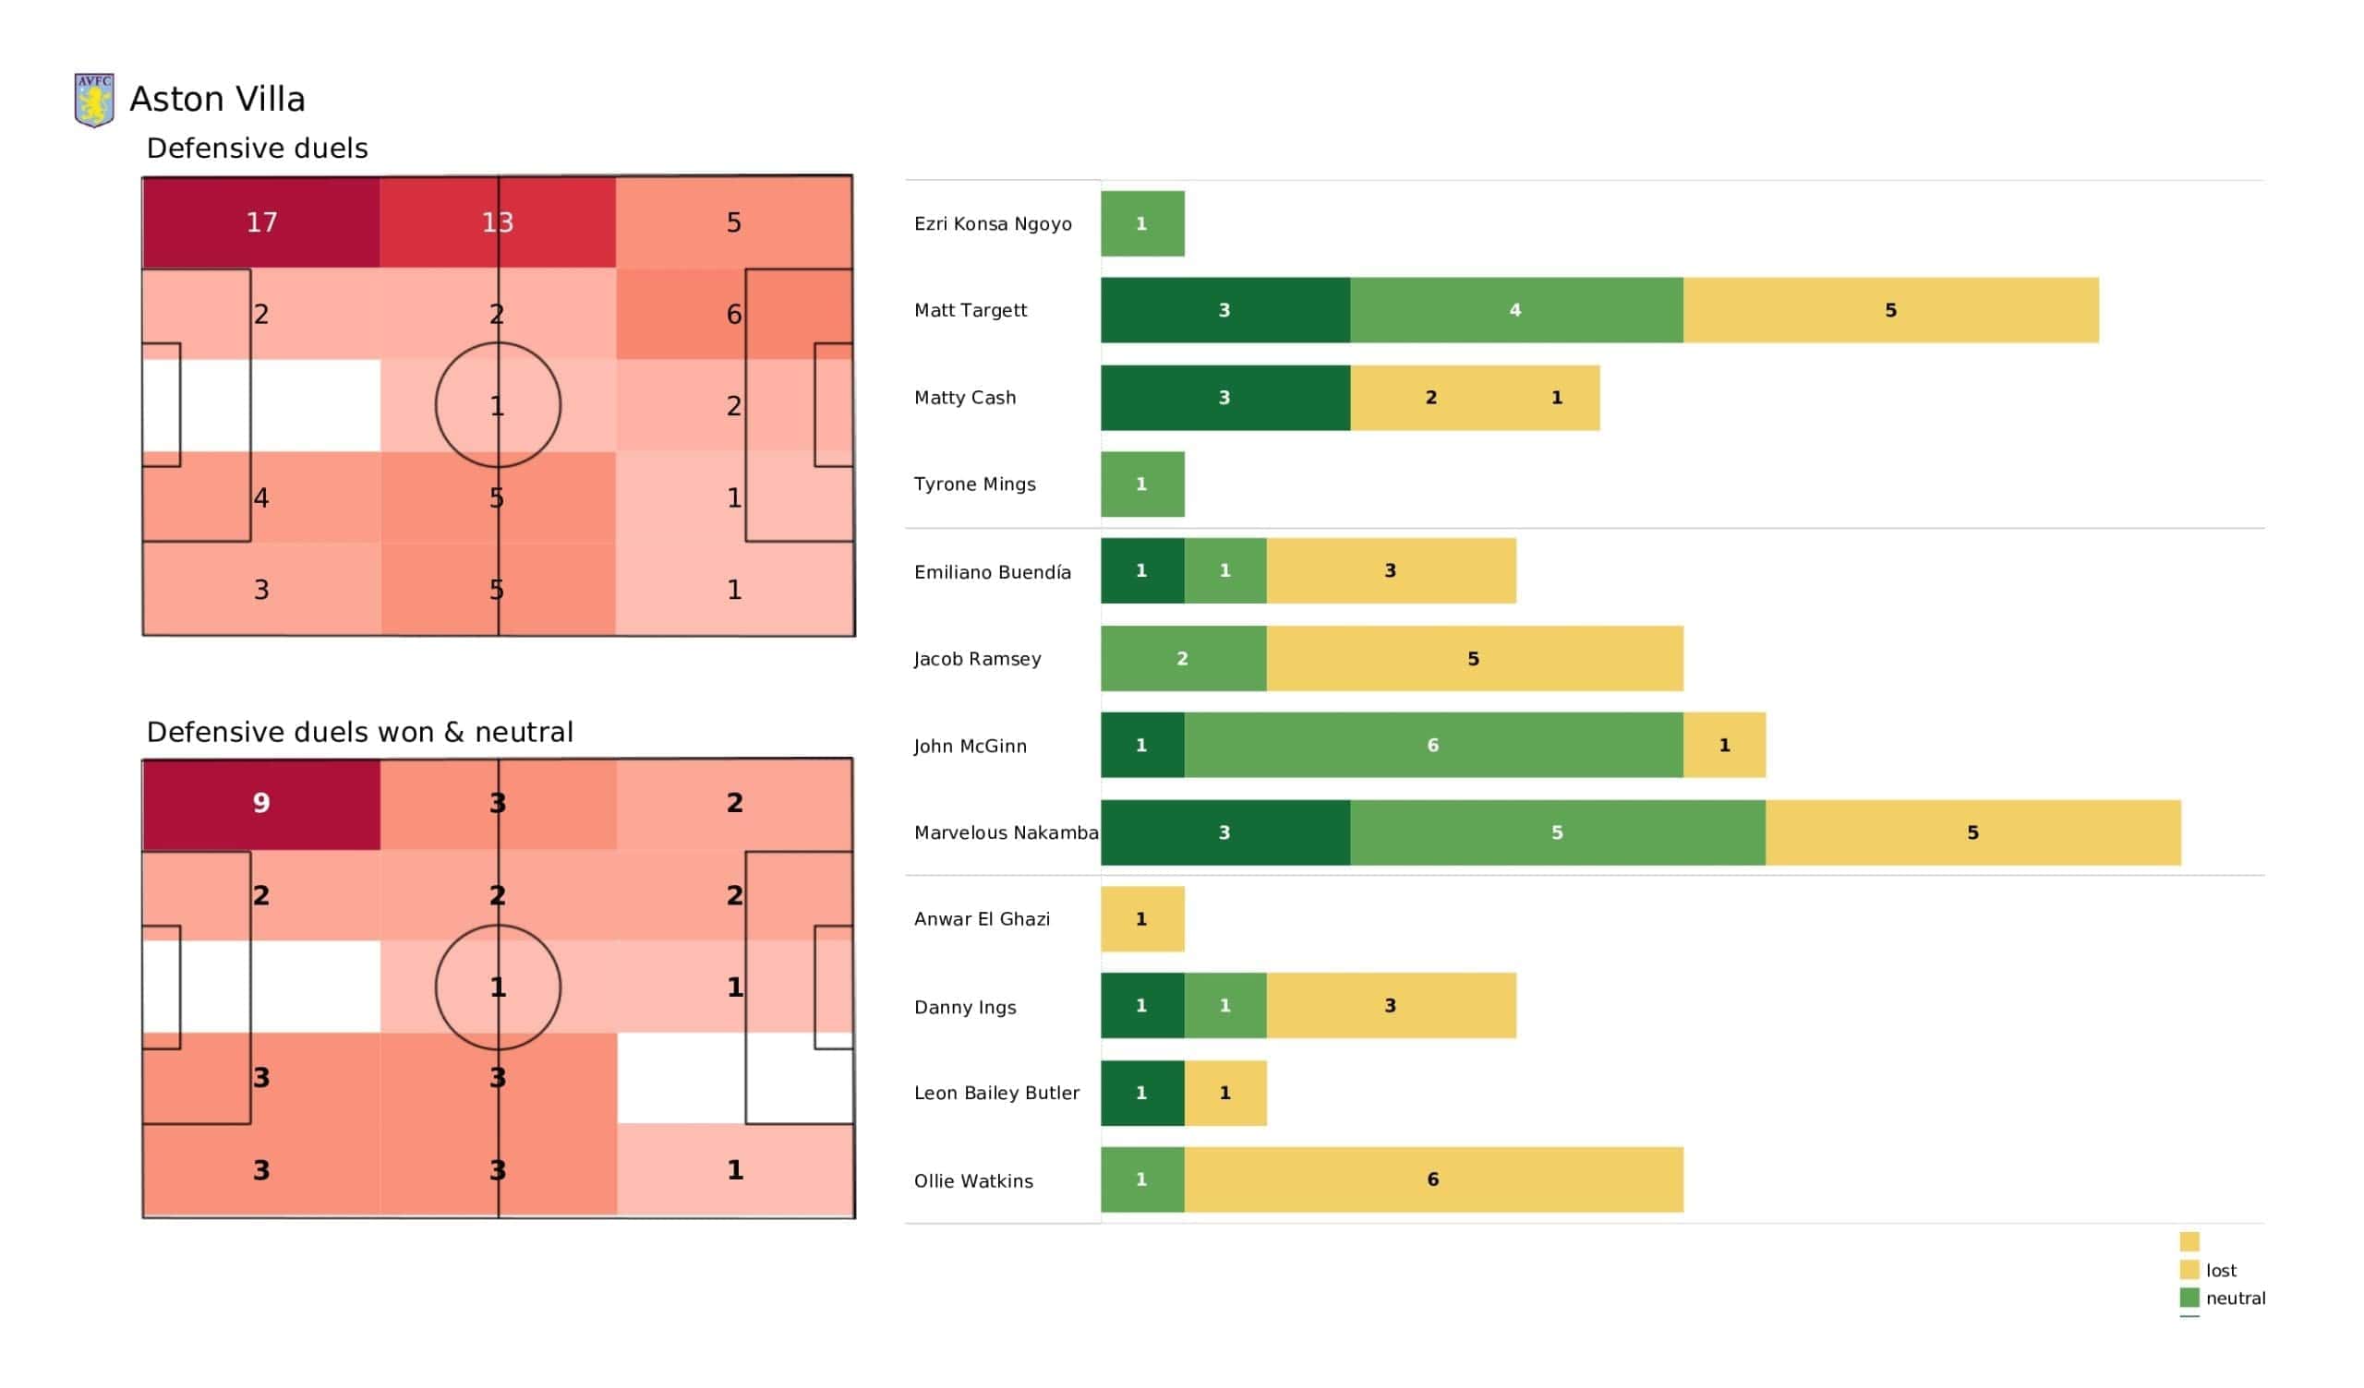The height and width of the screenshot is (1388, 2364).
Task: Select the dark red cell showing 17
Action: [260, 222]
